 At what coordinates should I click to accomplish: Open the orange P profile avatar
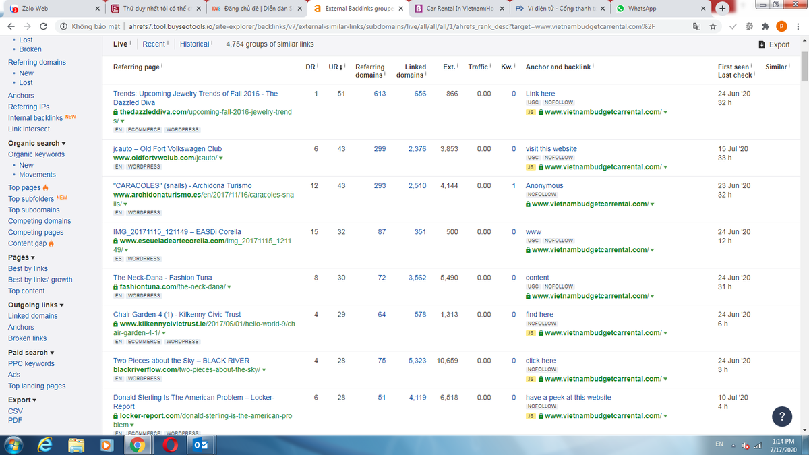pyautogui.click(x=781, y=26)
